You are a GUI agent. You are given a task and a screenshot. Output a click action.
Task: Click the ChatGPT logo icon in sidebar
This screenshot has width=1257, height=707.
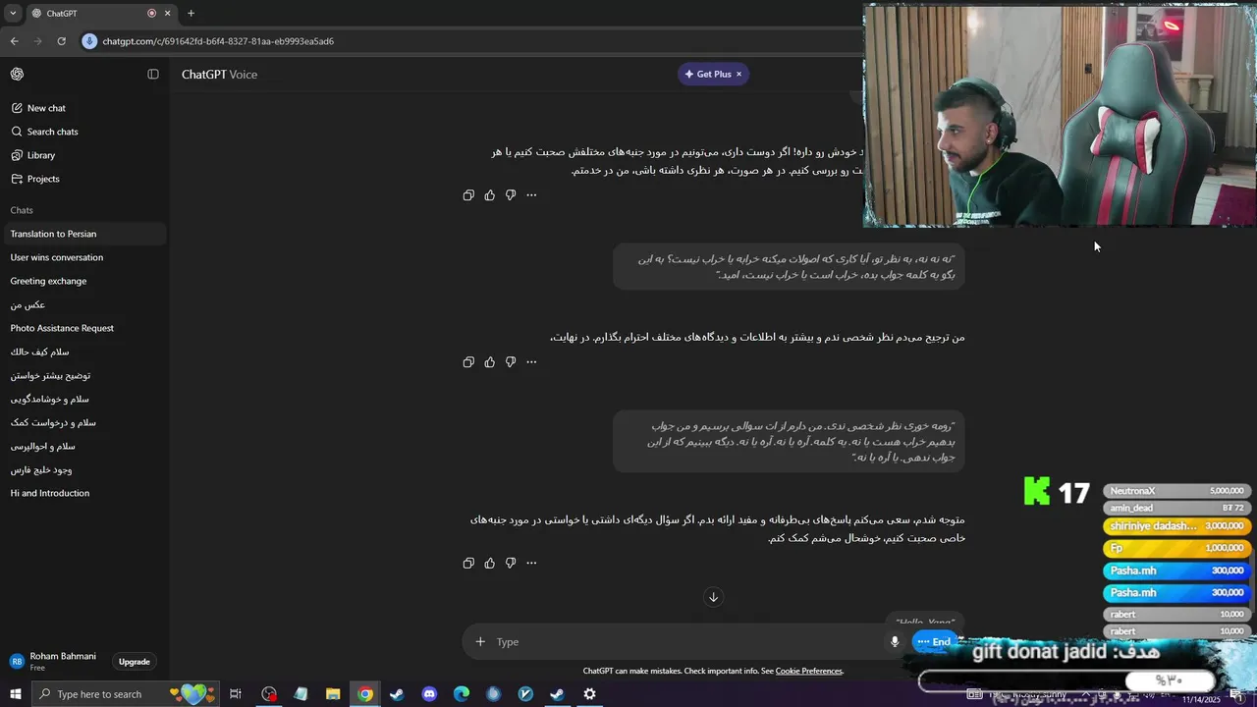point(17,75)
